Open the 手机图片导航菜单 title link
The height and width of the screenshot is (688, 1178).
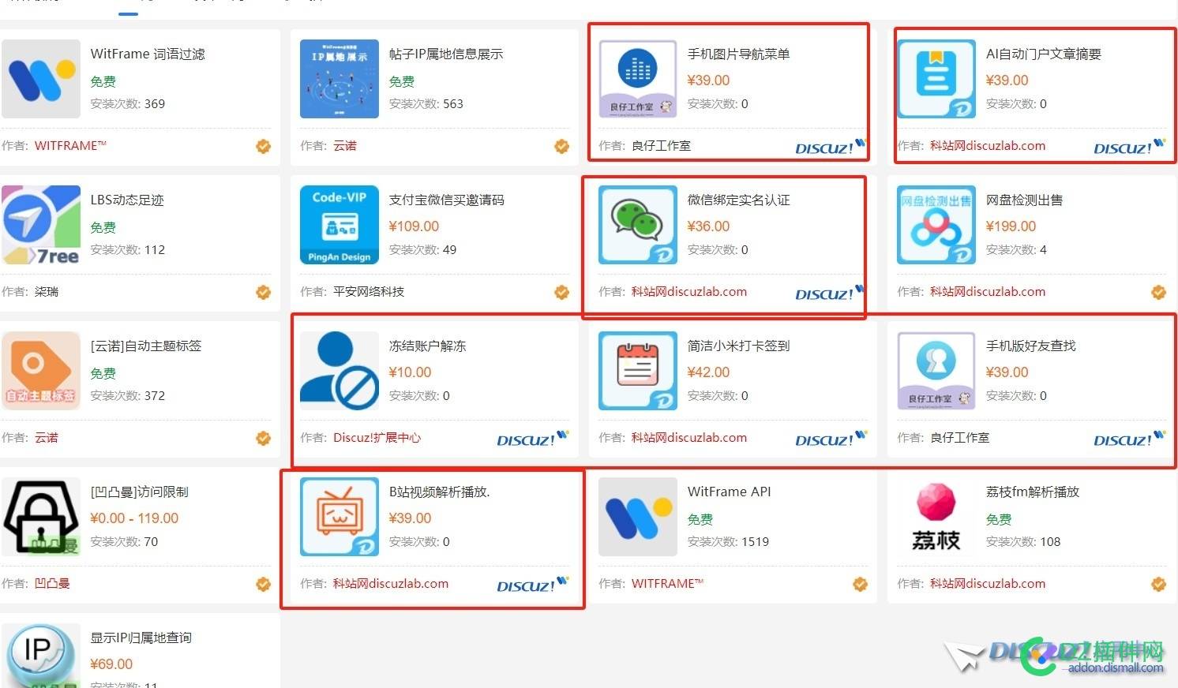click(x=739, y=54)
